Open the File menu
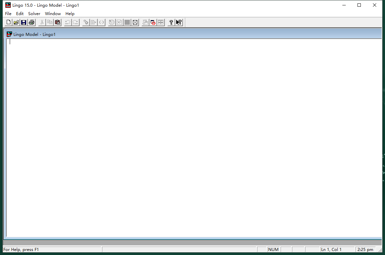 8,14
